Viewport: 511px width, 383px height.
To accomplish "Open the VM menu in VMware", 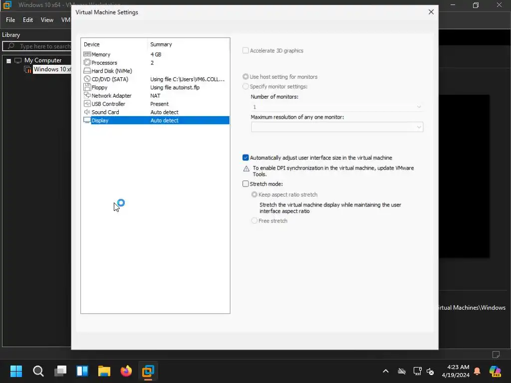I will pyautogui.click(x=65, y=20).
